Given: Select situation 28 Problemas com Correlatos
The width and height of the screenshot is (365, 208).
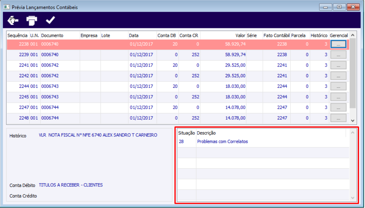Looking at the screenshot, I should point(263,141).
